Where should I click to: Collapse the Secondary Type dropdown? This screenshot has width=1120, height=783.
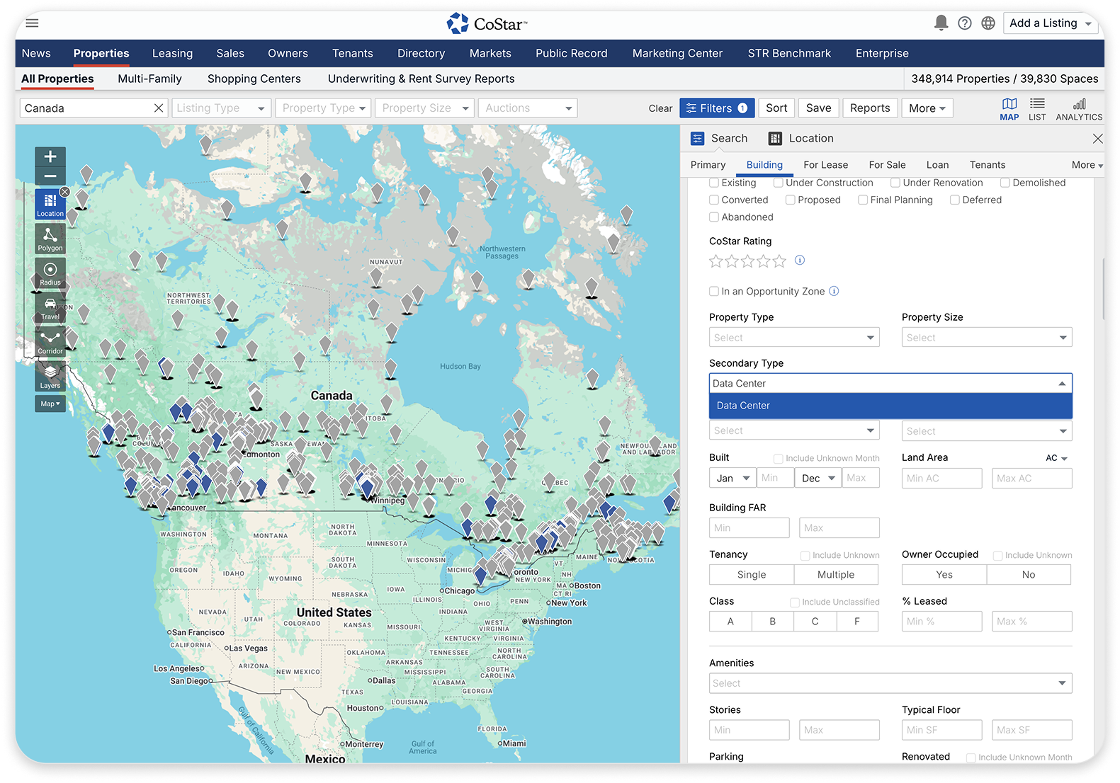coord(1062,383)
